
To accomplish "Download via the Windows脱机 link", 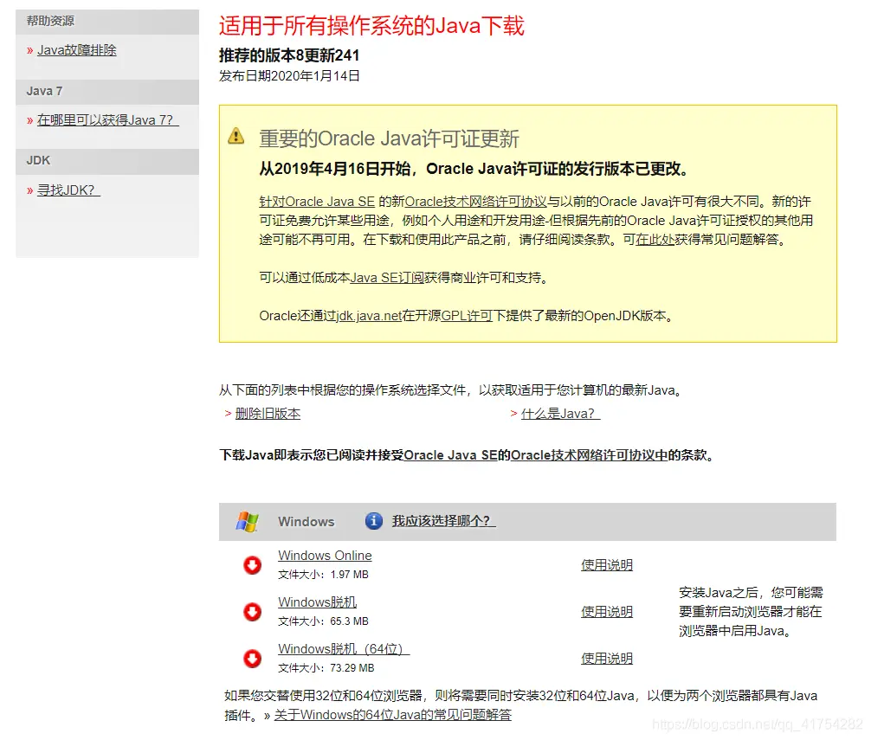I will click(317, 602).
